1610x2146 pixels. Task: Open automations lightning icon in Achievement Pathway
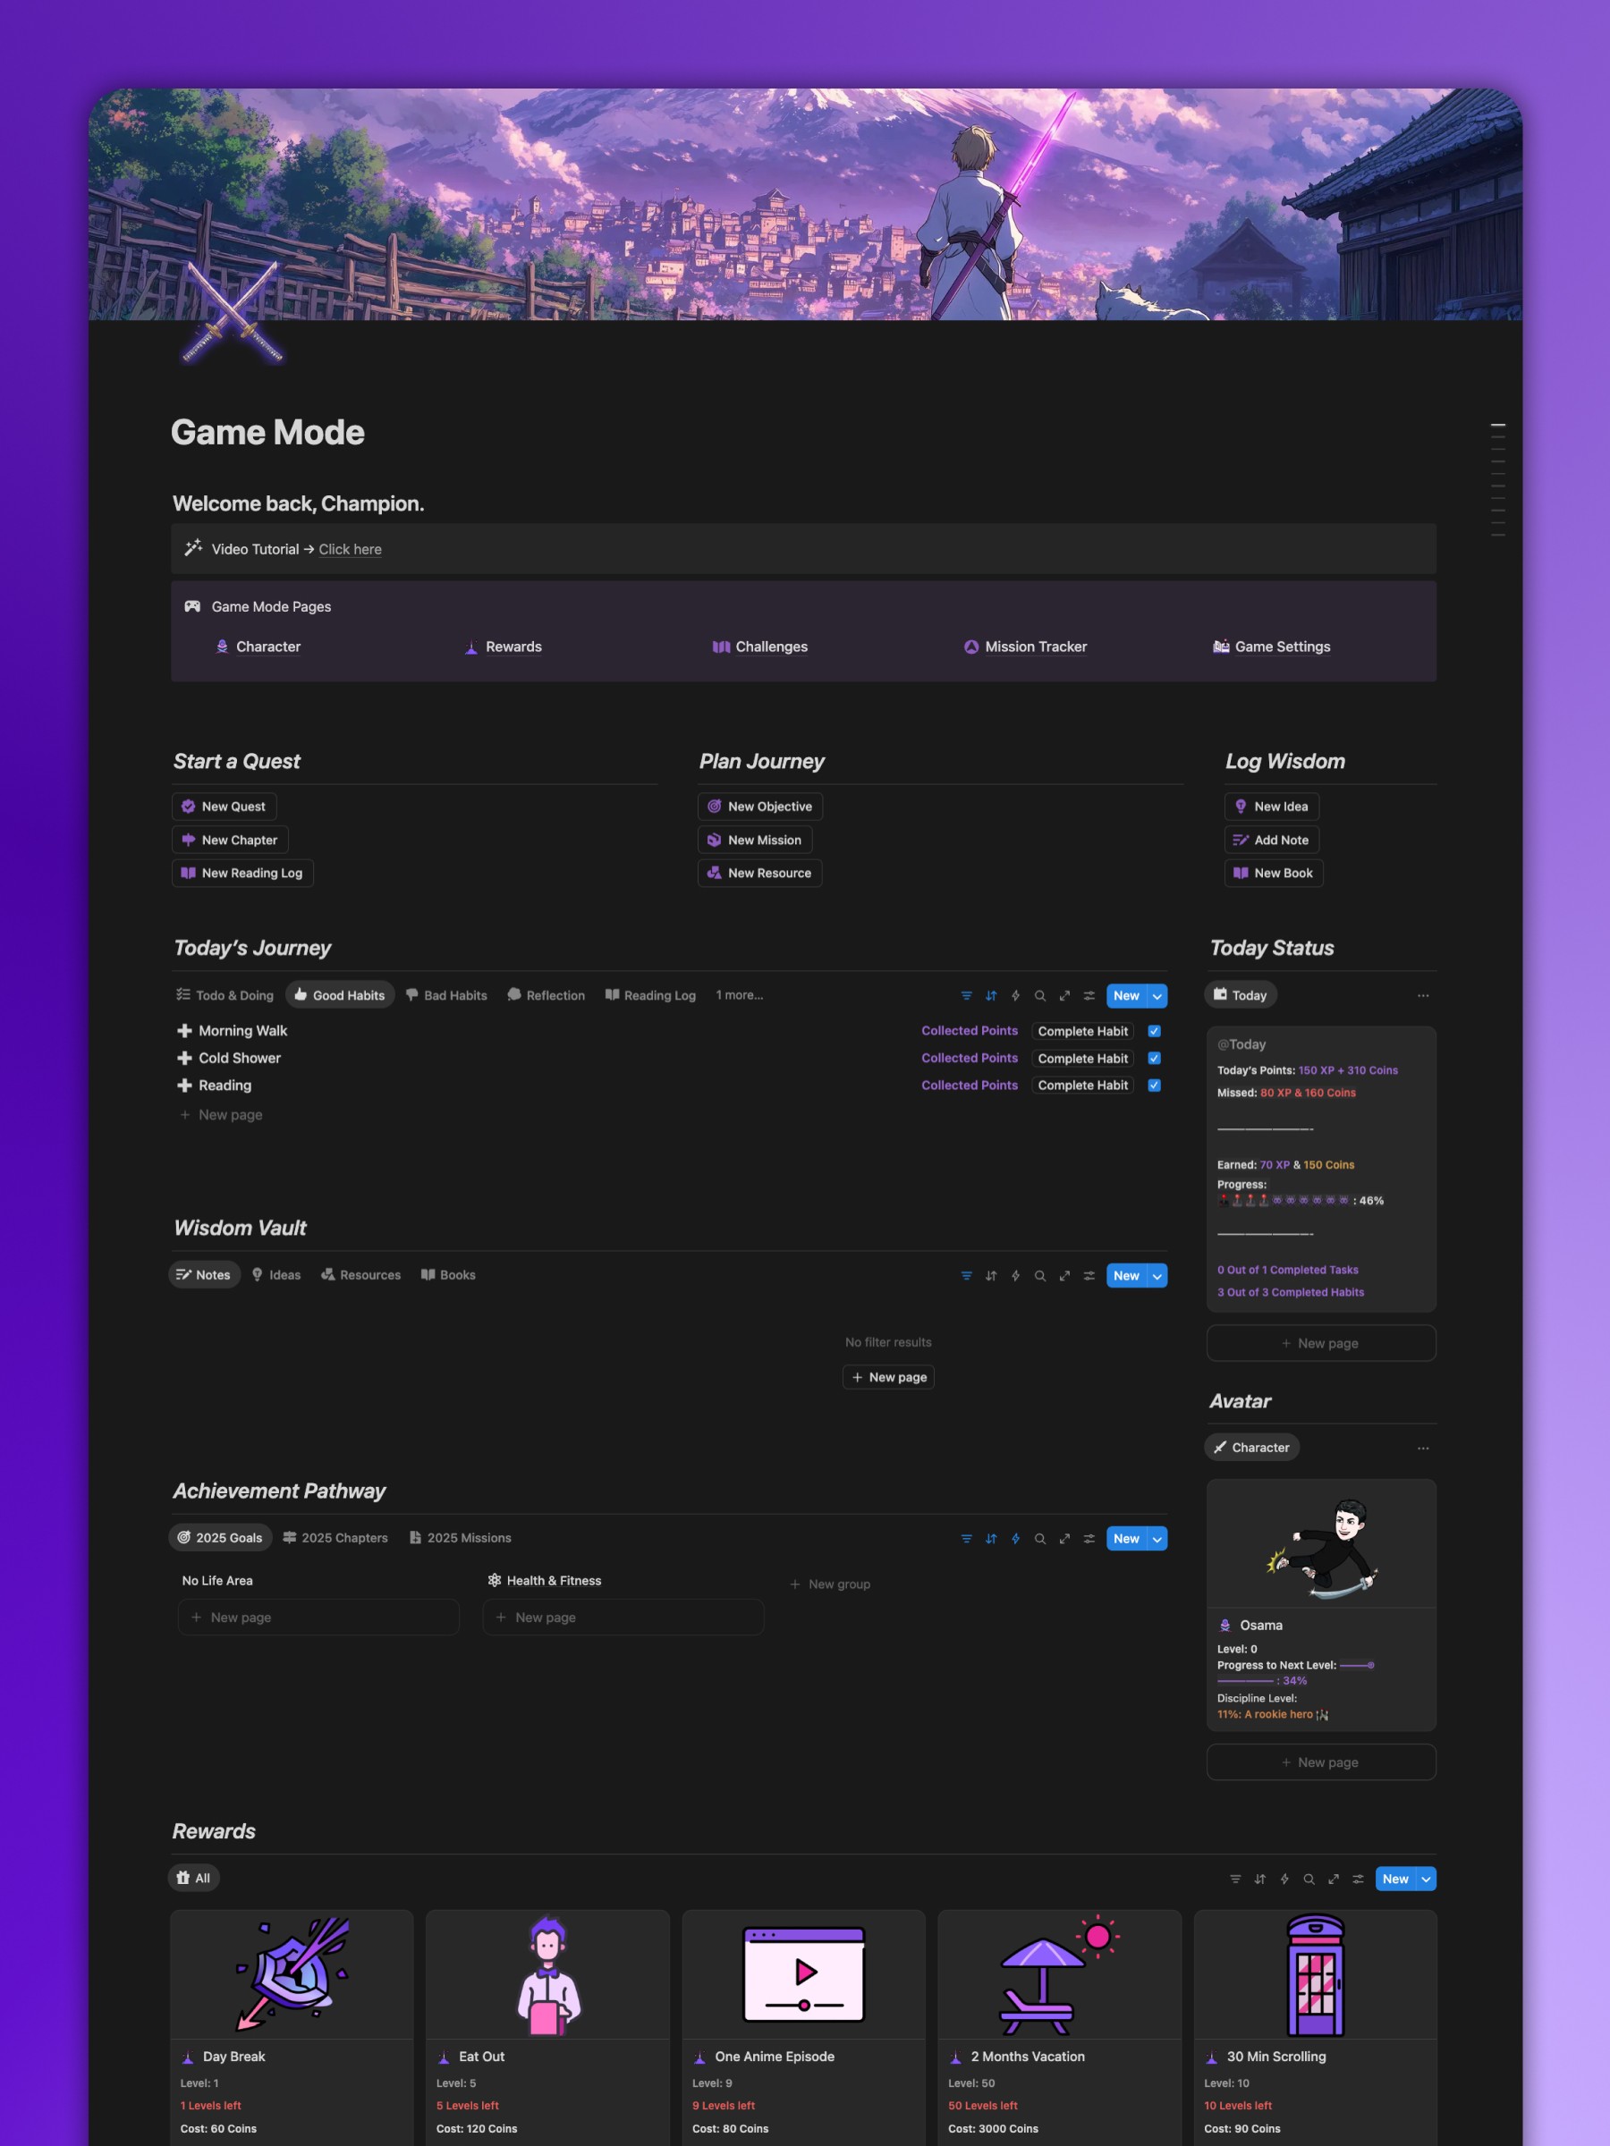(1015, 1539)
